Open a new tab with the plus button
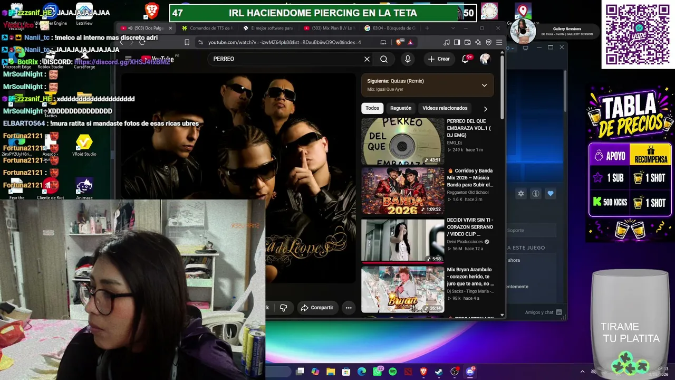The image size is (675, 380). click(x=427, y=28)
